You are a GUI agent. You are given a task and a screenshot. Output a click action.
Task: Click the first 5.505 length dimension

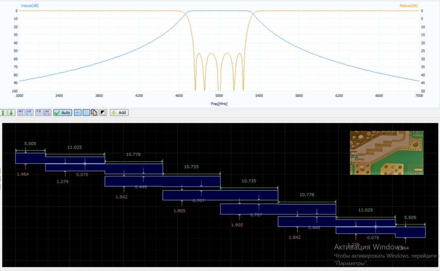pyautogui.click(x=30, y=144)
